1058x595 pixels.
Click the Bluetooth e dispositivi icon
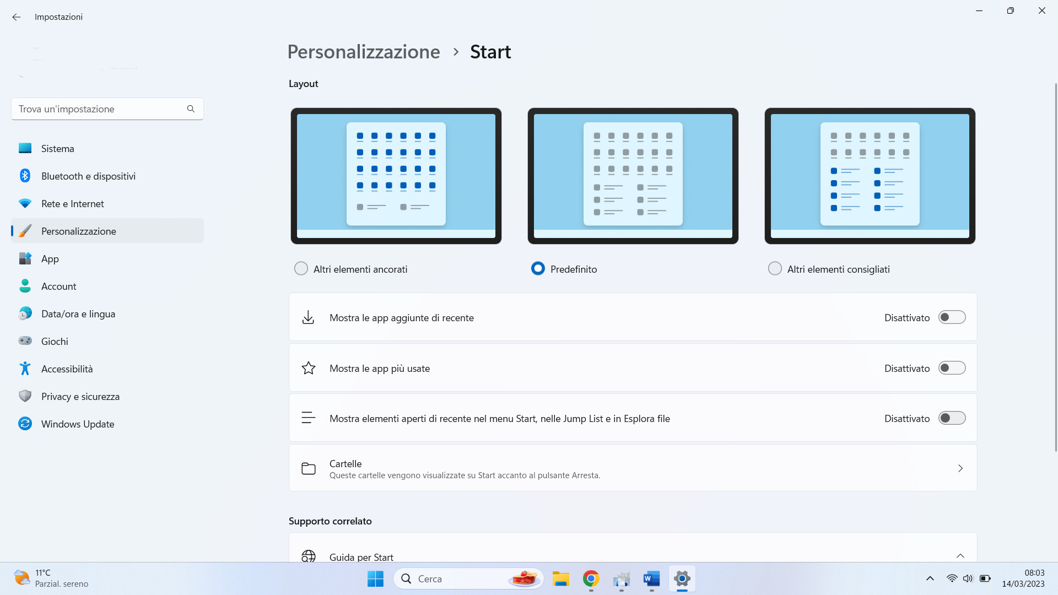pyautogui.click(x=25, y=176)
